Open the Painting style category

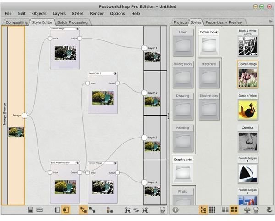[183, 138]
